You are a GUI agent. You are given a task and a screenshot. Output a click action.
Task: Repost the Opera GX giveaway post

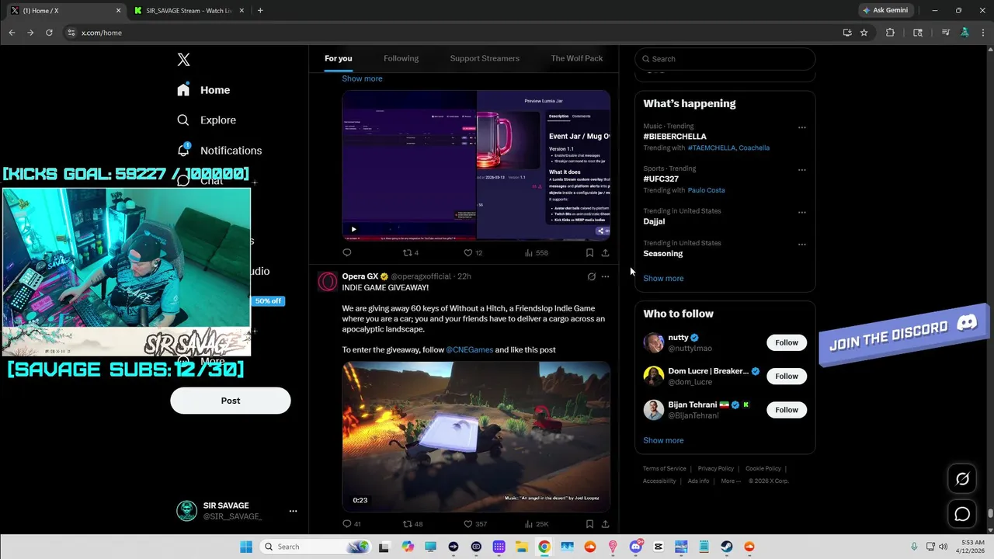point(407,524)
